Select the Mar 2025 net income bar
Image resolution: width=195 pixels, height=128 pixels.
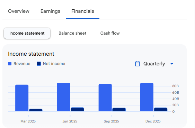point(36,110)
